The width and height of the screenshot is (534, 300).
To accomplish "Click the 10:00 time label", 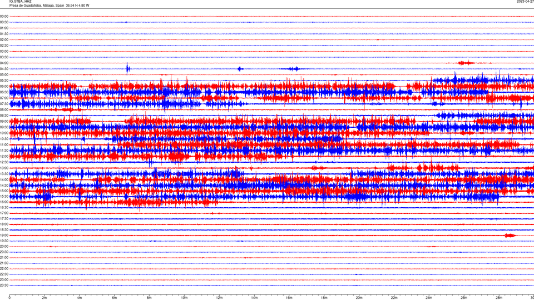I will [x=4, y=133].
